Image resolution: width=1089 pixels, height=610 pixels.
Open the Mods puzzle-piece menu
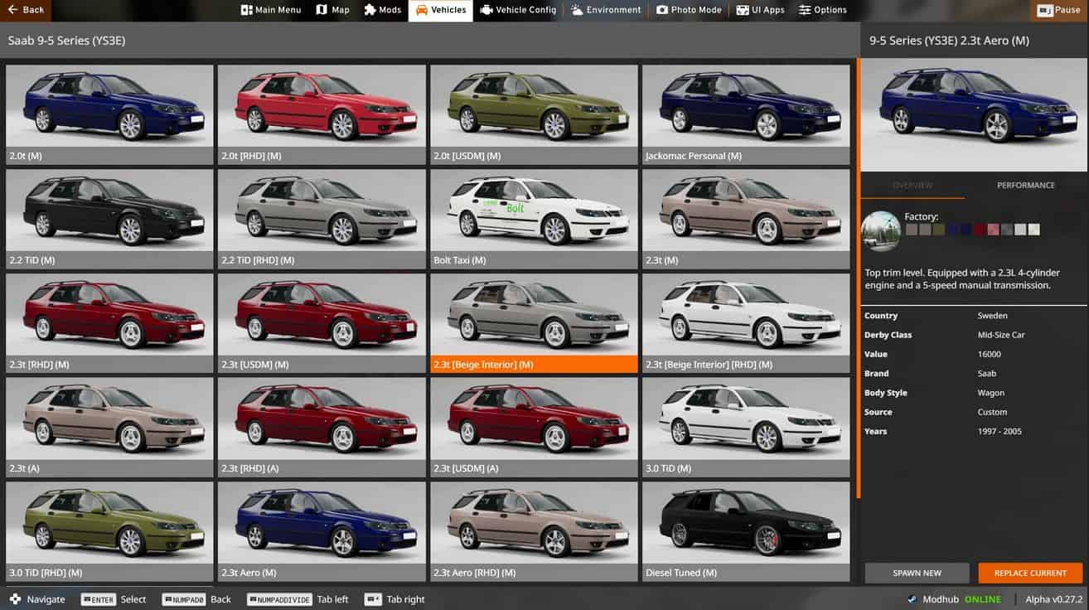pos(382,10)
